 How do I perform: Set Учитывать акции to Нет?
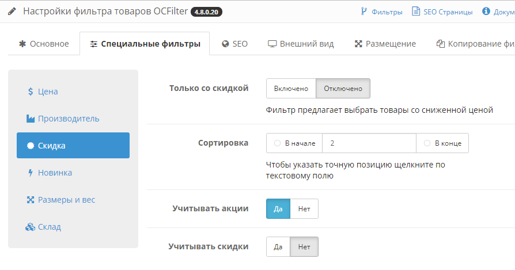coord(304,208)
